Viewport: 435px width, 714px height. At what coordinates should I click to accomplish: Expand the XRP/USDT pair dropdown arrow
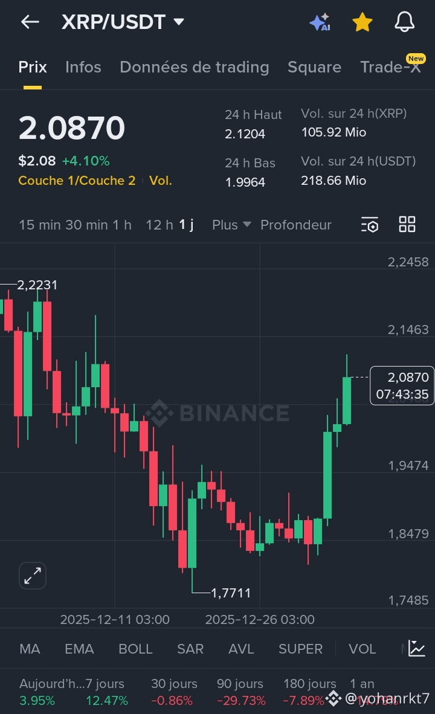179,21
